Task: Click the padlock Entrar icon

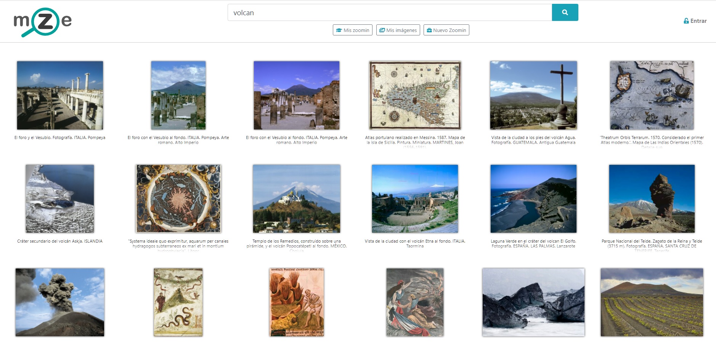Action: point(686,21)
